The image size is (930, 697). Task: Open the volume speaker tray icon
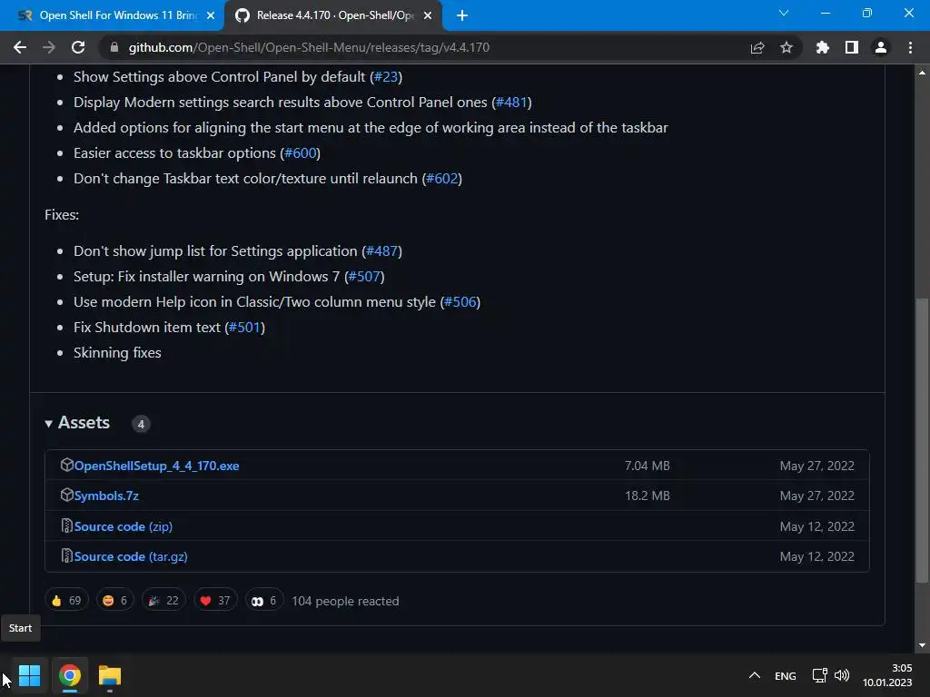click(842, 675)
